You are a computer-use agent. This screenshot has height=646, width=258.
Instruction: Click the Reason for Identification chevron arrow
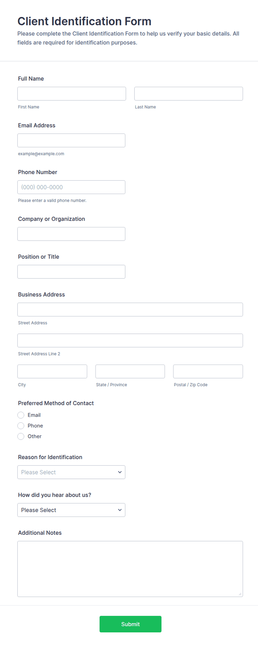tap(120, 472)
